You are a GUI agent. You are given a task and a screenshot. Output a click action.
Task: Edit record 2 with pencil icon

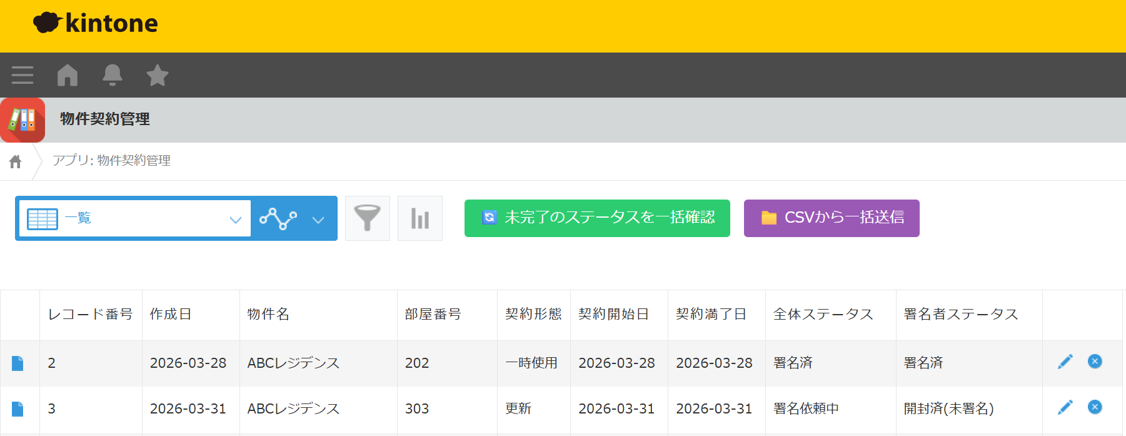pyautogui.click(x=1065, y=362)
